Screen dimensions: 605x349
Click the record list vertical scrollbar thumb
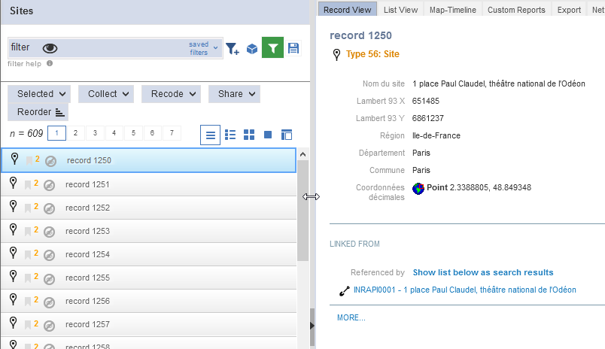(x=303, y=209)
